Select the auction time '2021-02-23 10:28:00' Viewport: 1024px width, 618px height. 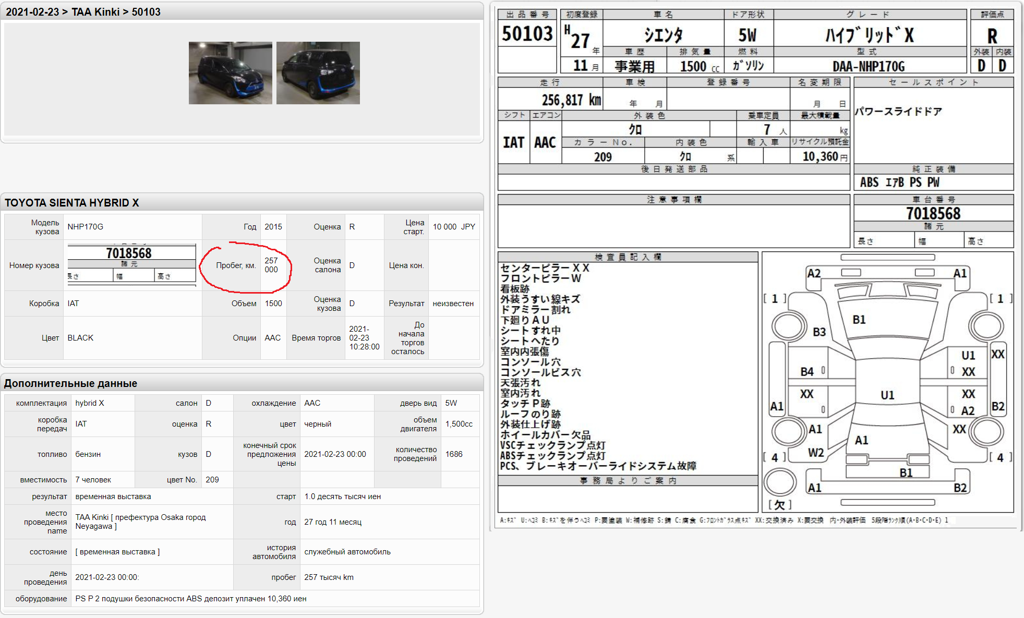364,338
